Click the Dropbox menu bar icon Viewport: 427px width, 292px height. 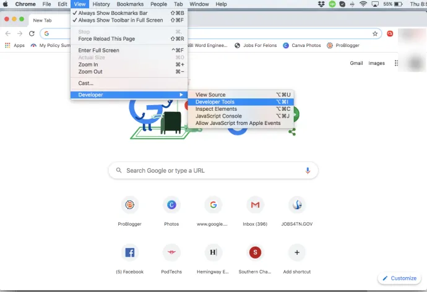pos(321,4)
